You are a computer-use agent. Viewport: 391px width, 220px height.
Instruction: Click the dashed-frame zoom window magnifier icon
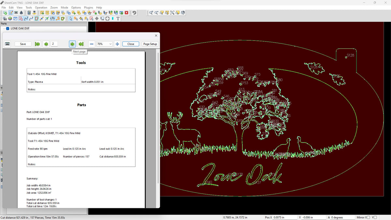[172, 13]
